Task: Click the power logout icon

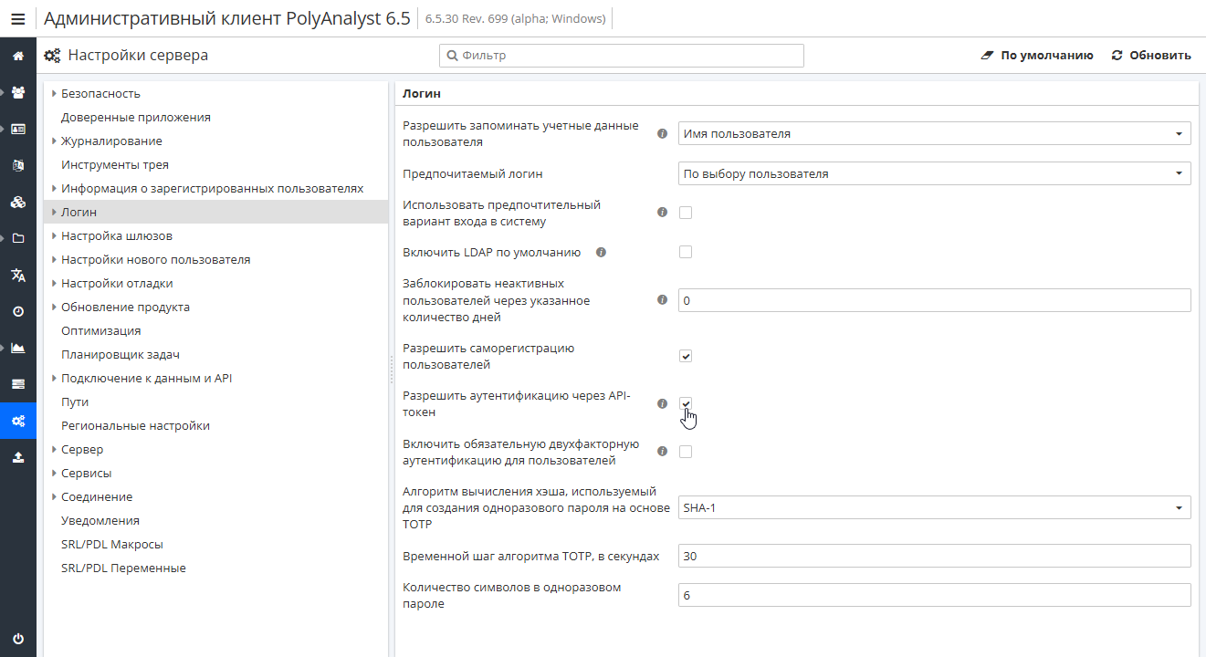Action: (18, 639)
